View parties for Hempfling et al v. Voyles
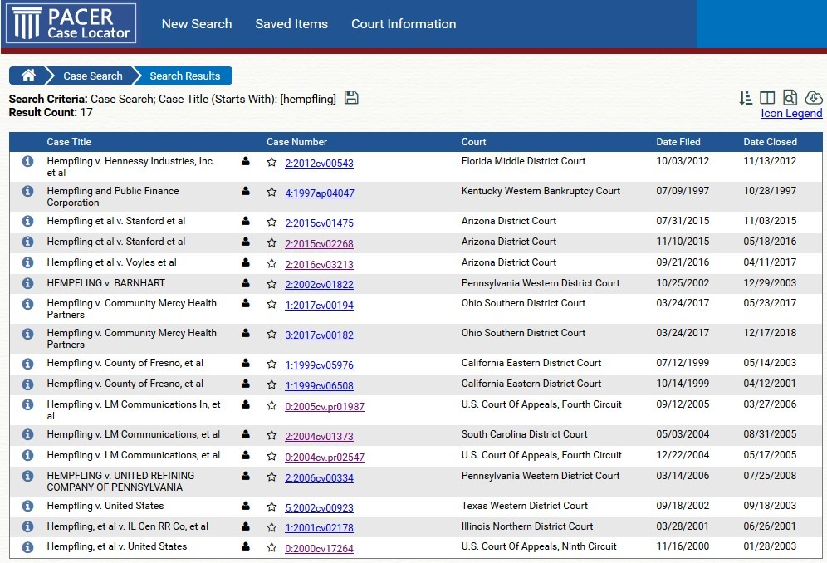This screenshot has height=563, width=827. point(246,262)
